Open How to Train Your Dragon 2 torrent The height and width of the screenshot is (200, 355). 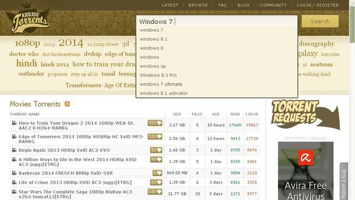(x=77, y=126)
